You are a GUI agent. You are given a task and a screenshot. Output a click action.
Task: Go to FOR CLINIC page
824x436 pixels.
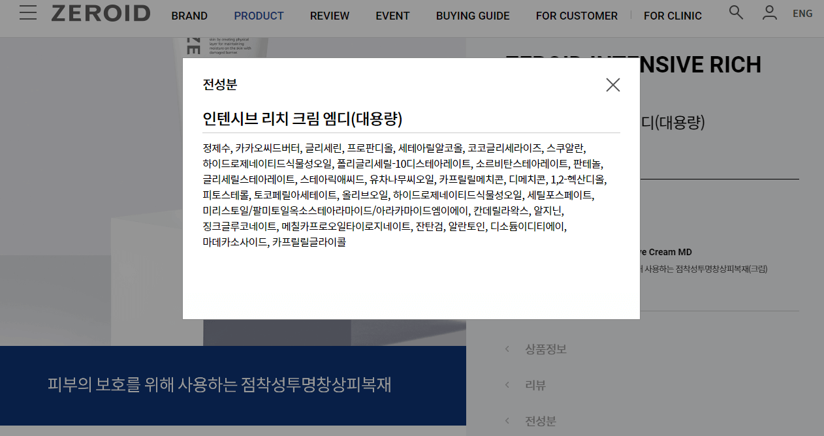click(673, 16)
